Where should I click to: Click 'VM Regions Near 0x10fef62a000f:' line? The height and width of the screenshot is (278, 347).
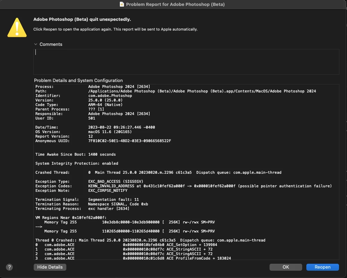click(71, 218)
